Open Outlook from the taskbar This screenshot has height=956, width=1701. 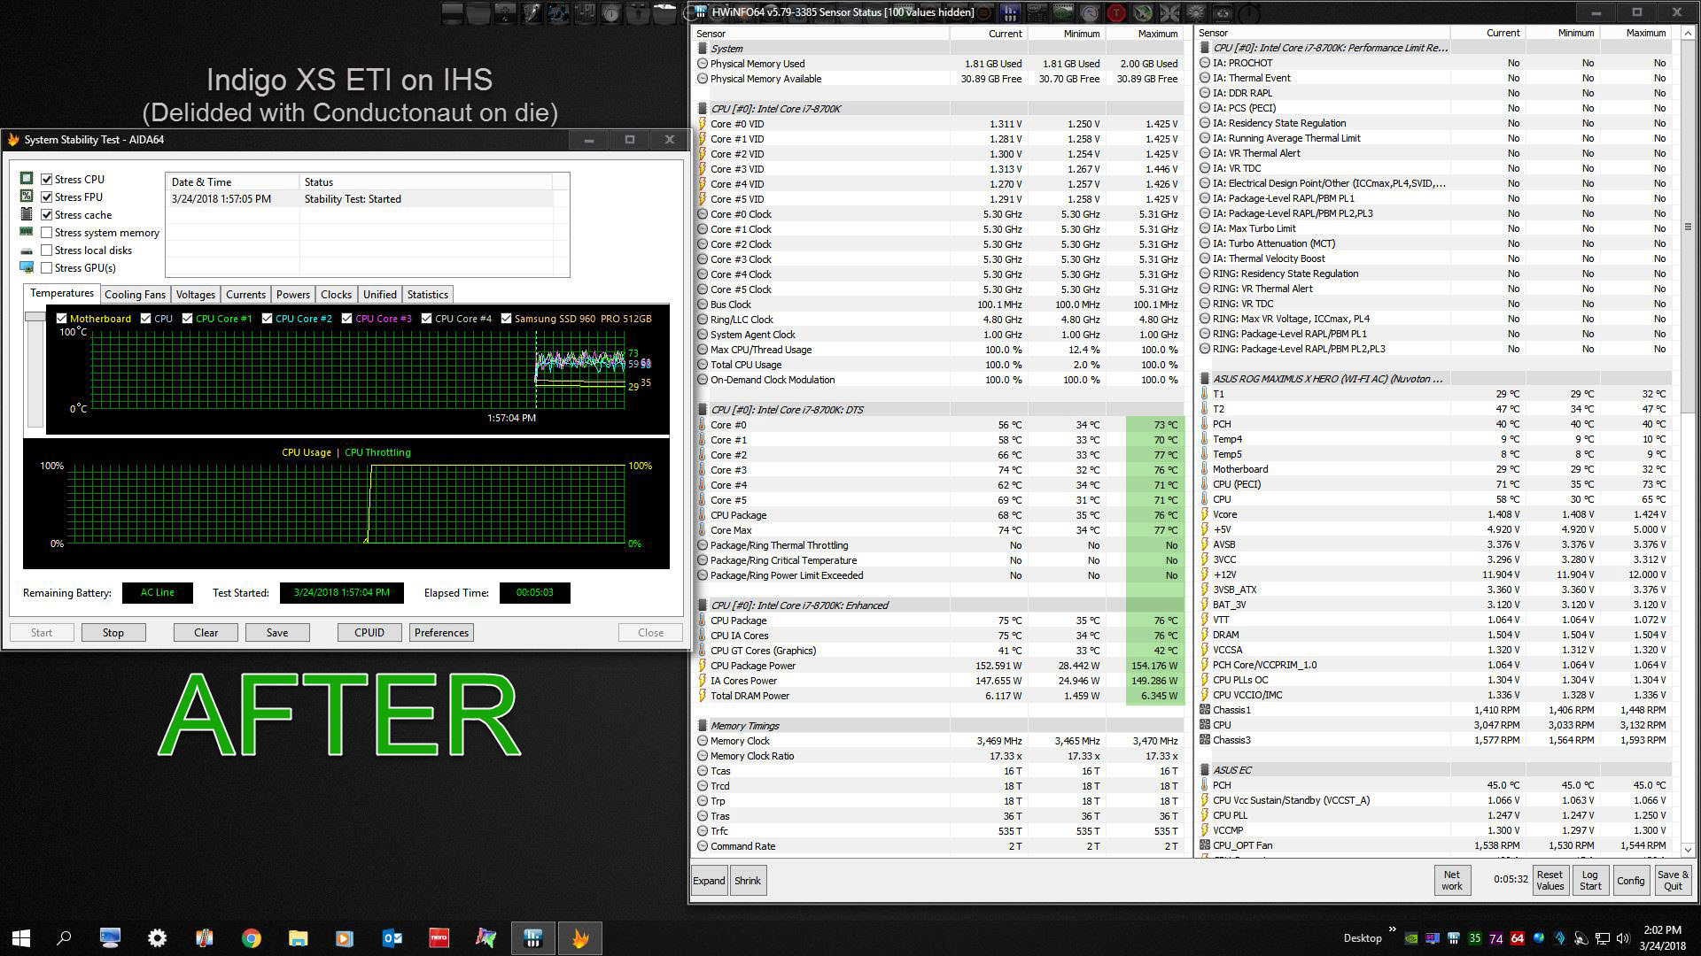(392, 937)
